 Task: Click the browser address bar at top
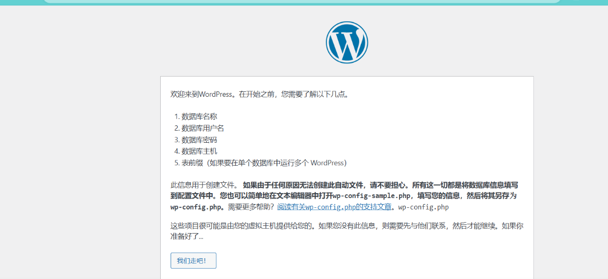302,1
